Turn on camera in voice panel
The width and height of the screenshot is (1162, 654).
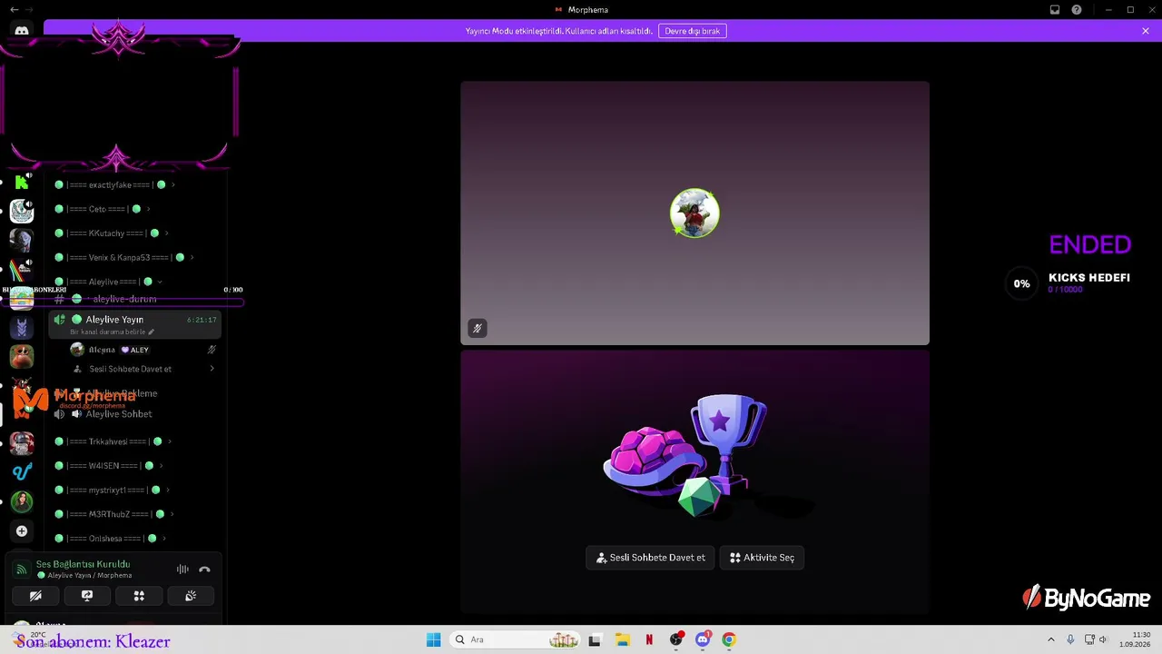(x=35, y=596)
